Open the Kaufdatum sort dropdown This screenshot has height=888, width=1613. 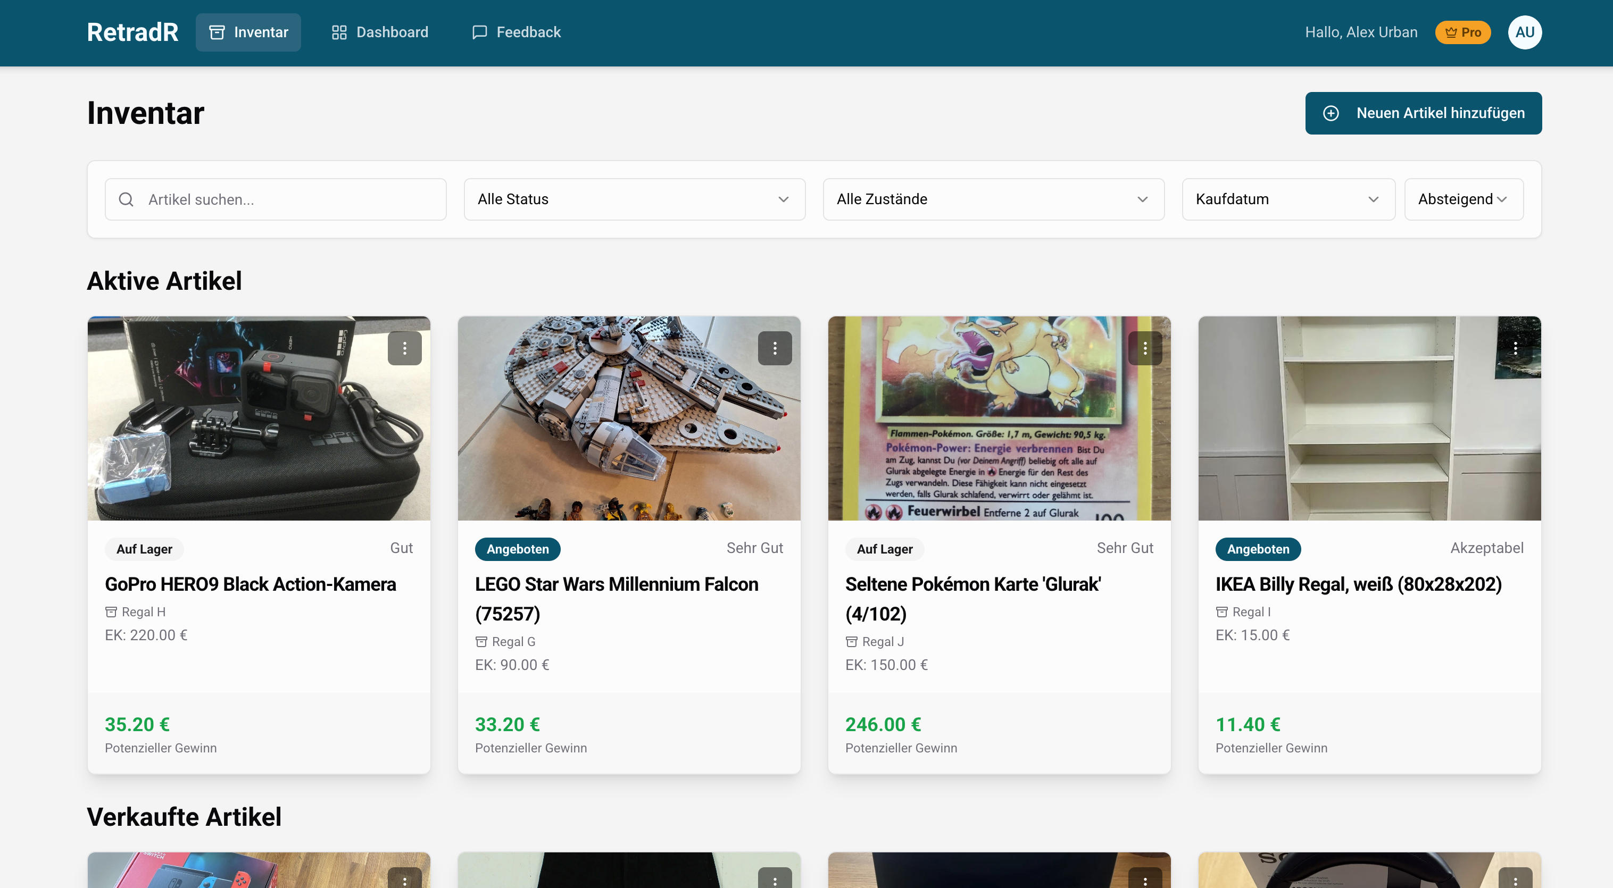(x=1288, y=199)
